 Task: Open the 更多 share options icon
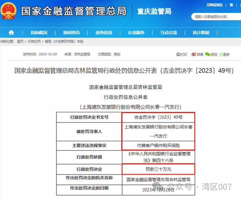[221, 54]
